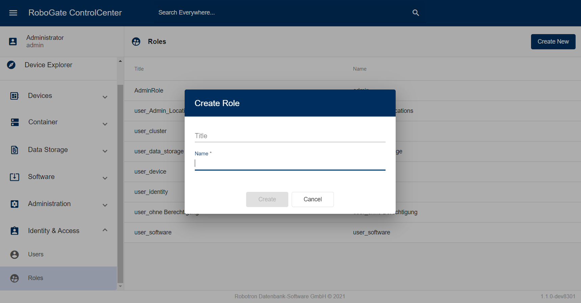Select the user_identity role row

(352, 192)
